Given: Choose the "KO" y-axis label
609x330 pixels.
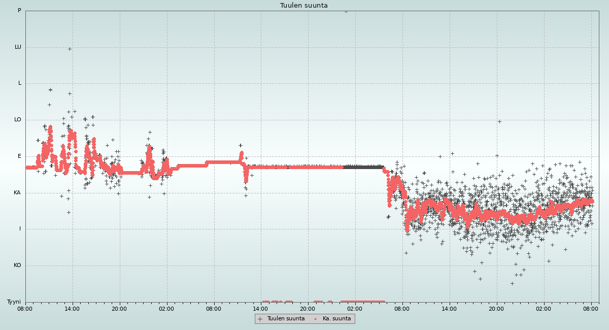Looking at the screenshot, I should 17,266.
